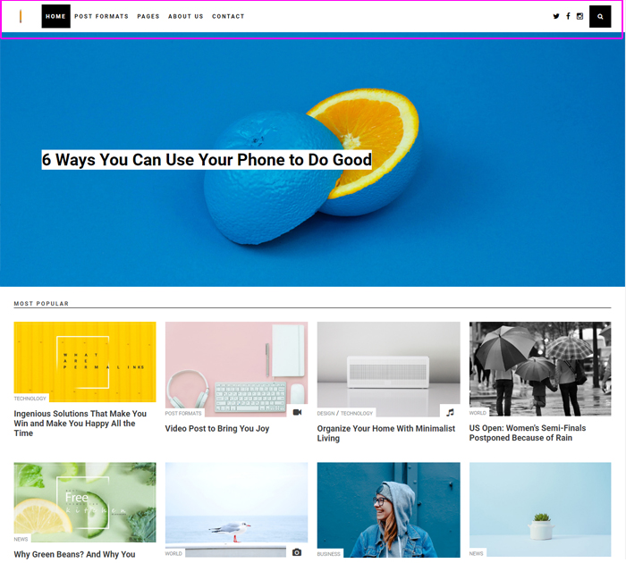Select Technology tag under yellow permalinks image
The image size is (626, 563).
[x=30, y=399]
